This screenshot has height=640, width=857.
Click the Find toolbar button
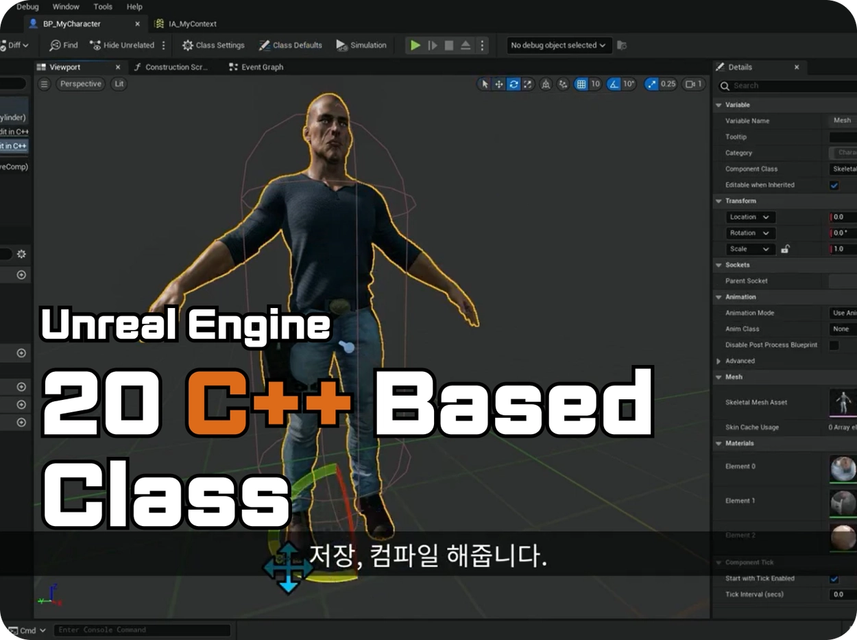tap(64, 45)
